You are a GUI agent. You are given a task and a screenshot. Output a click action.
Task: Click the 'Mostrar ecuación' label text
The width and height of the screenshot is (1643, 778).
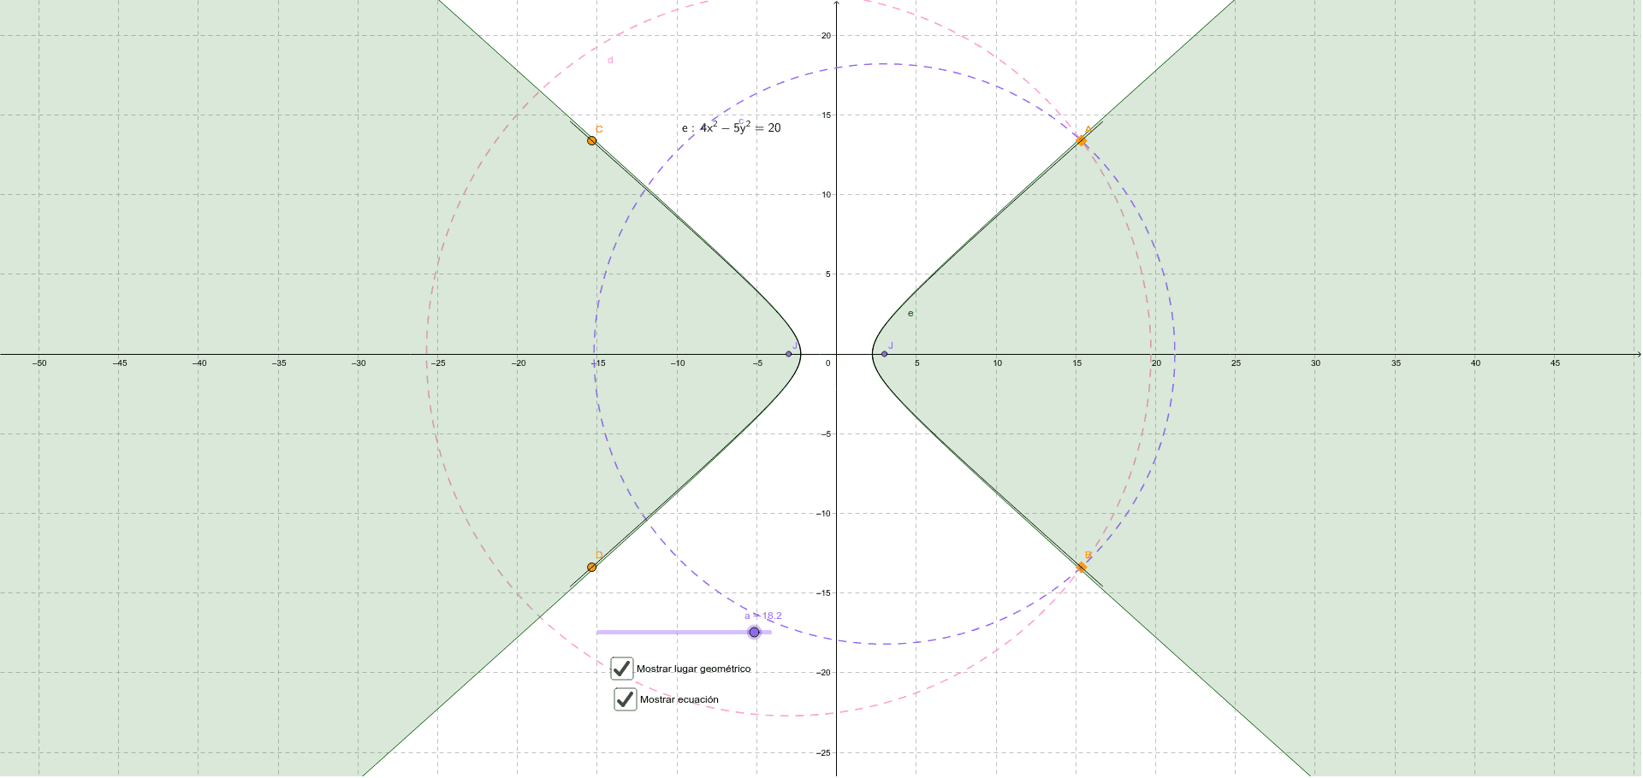(679, 699)
